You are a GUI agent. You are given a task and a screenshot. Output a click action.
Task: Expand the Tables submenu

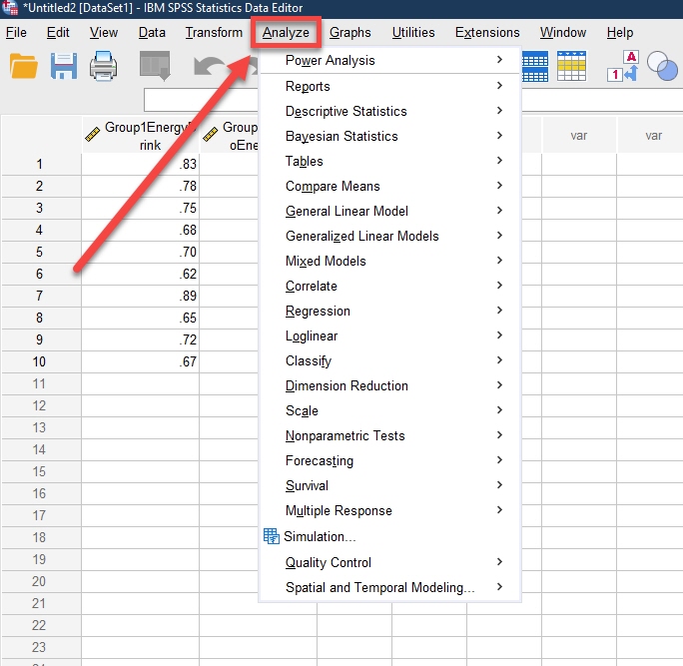389,161
